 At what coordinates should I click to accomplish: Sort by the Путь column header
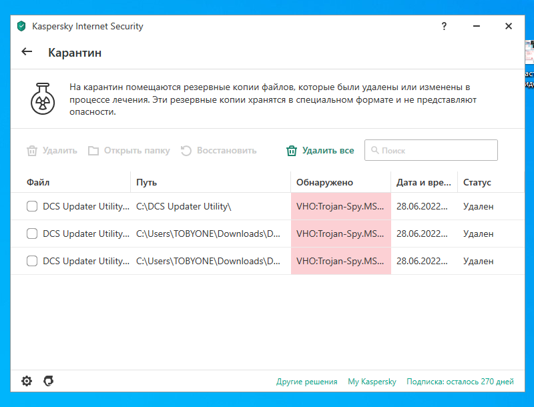click(146, 182)
